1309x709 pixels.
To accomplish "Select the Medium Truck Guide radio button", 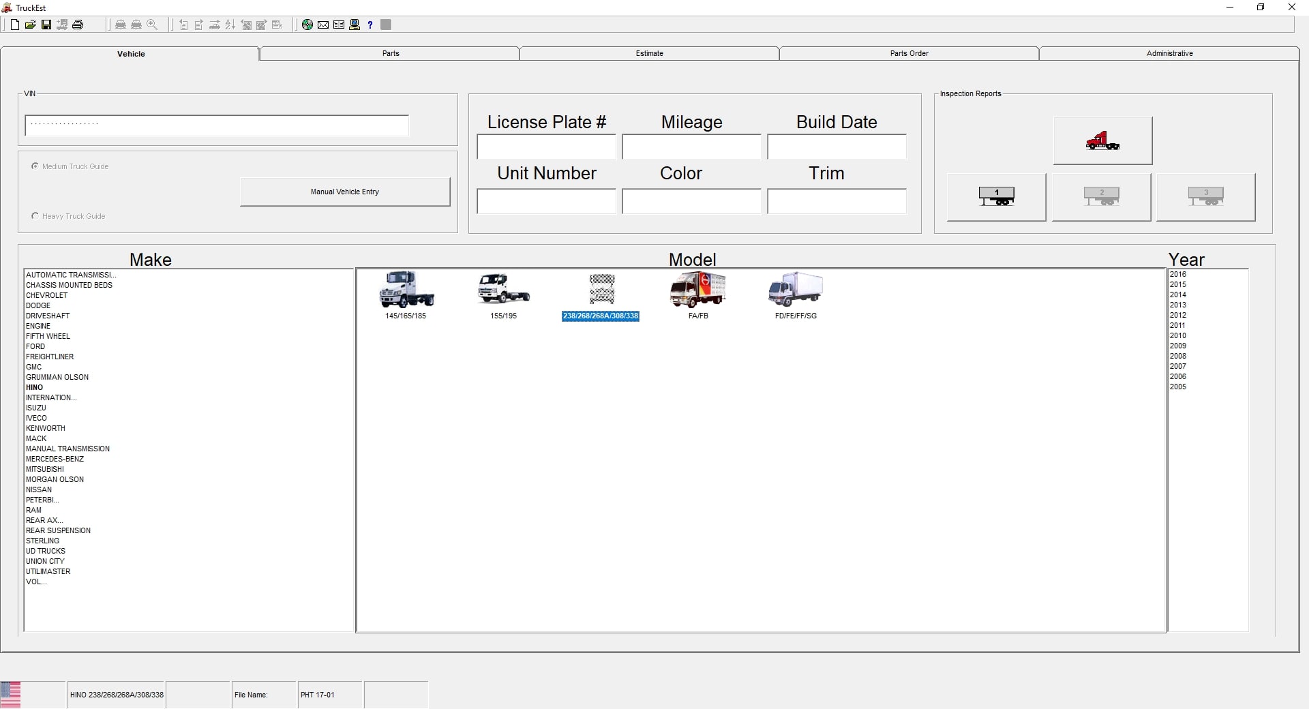I will click(x=35, y=166).
